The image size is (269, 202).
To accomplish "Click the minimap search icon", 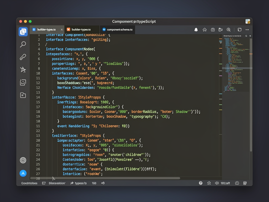I will 246,36.
